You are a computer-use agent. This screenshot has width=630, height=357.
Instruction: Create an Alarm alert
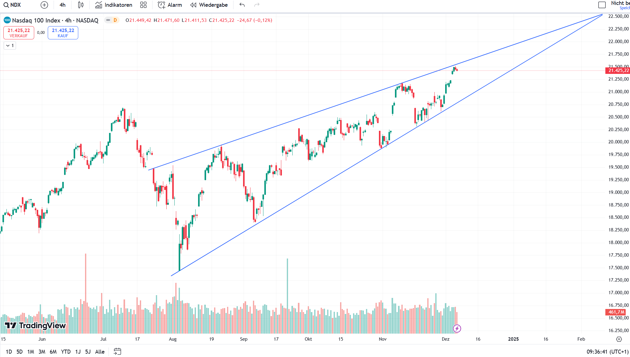point(170,5)
